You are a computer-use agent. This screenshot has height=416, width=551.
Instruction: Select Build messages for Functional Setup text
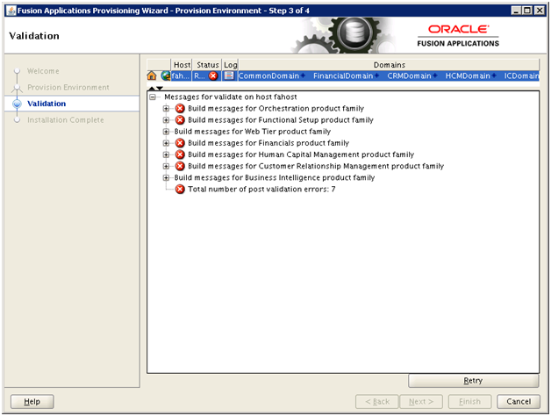[x=281, y=120]
